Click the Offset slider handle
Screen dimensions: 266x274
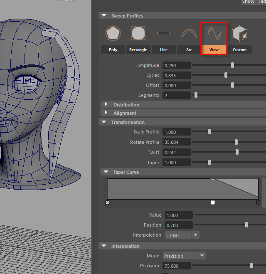232,85
